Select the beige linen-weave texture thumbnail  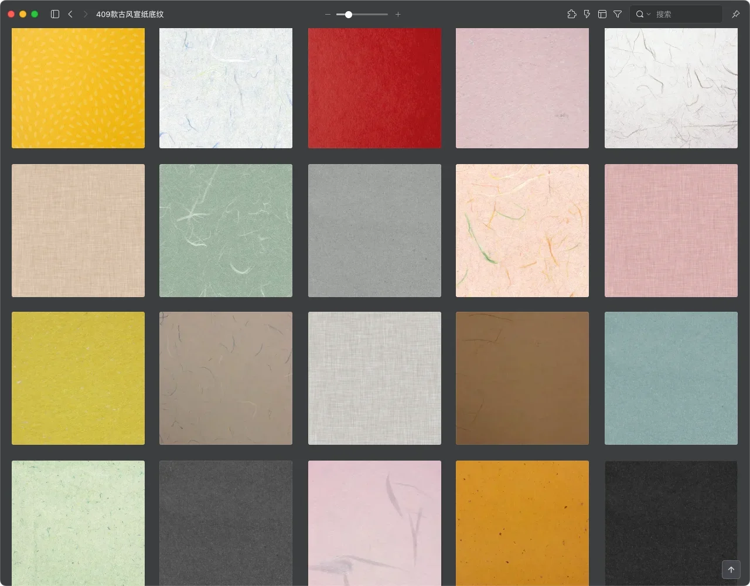(78, 230)
